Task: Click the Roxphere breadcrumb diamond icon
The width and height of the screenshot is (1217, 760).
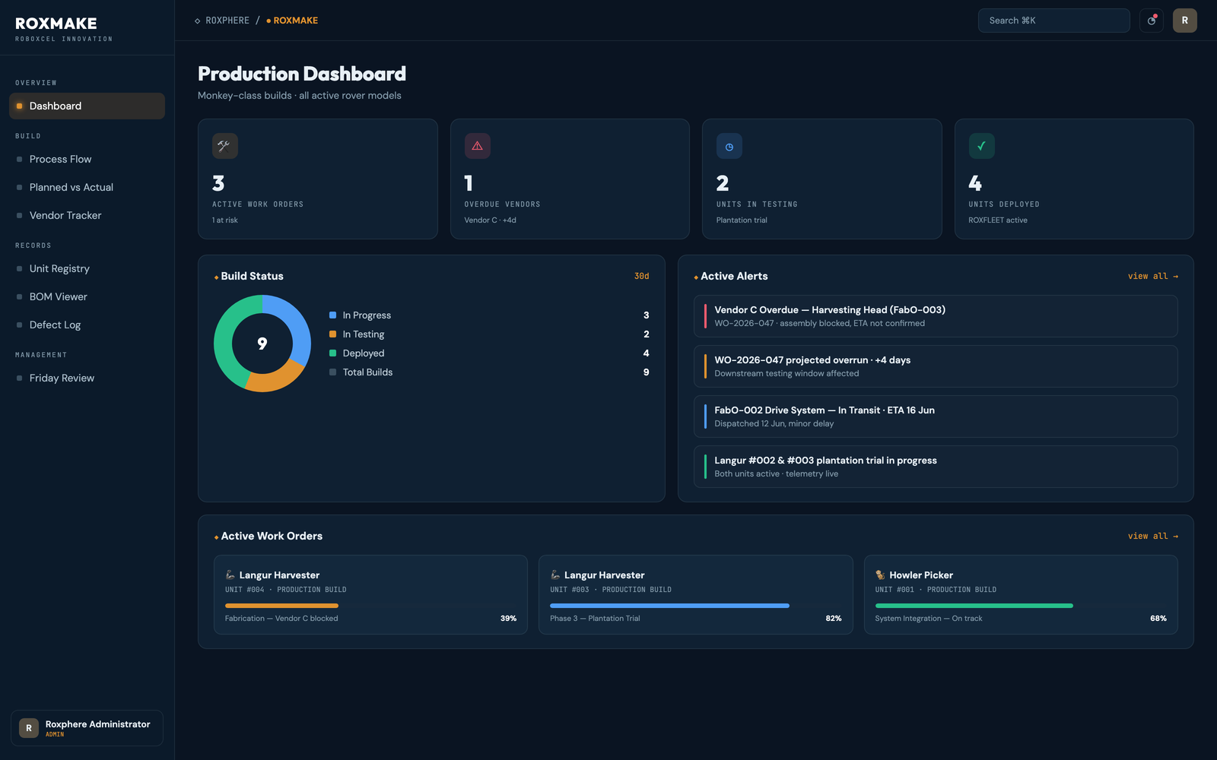Action: point(198,21)
